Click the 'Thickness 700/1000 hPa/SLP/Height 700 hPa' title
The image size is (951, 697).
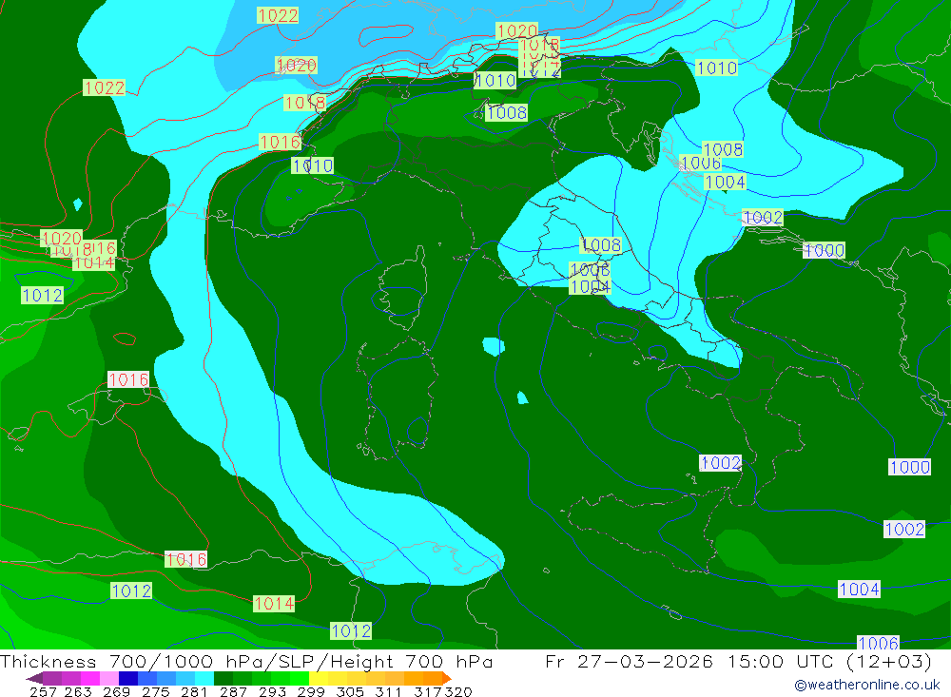click(x=246, y=662)
